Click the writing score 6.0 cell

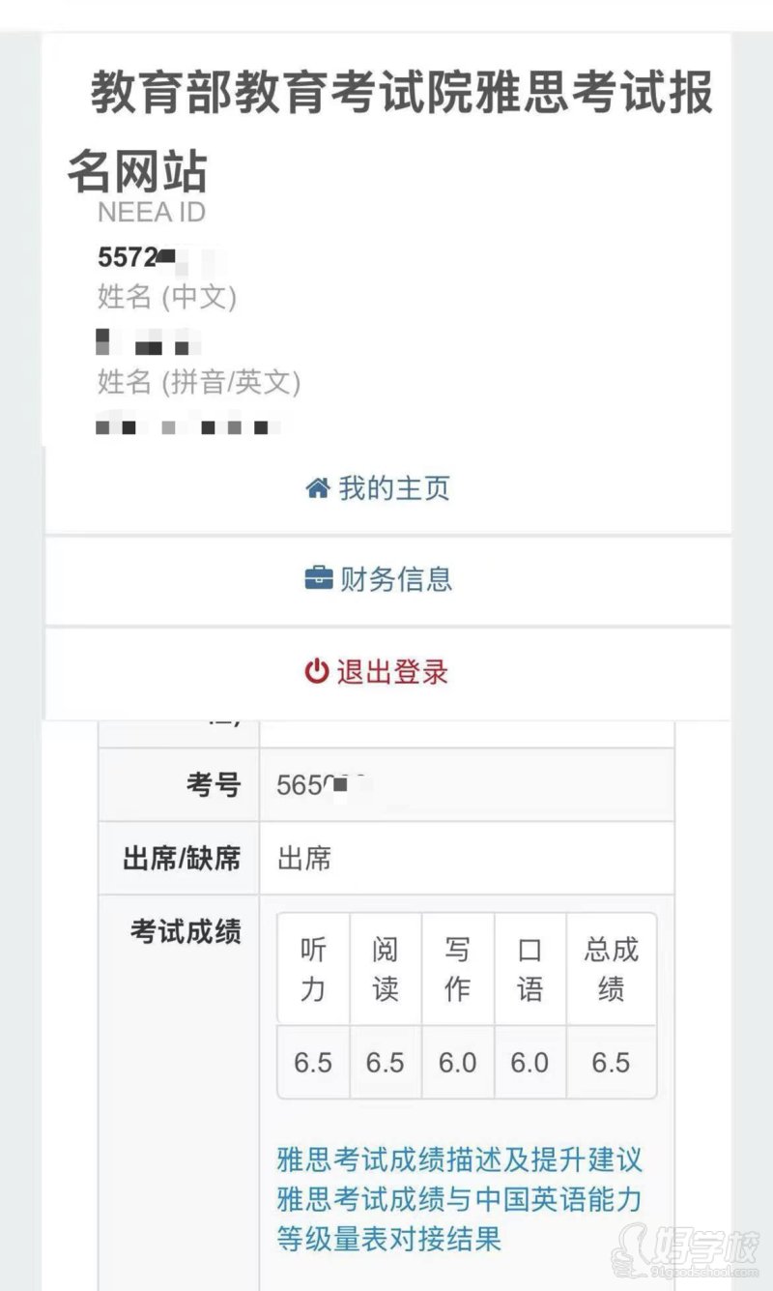coord(457,1062)
